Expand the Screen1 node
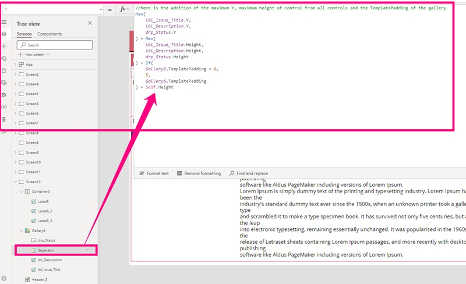Screen dimensions: 466x284 [15, 94]
